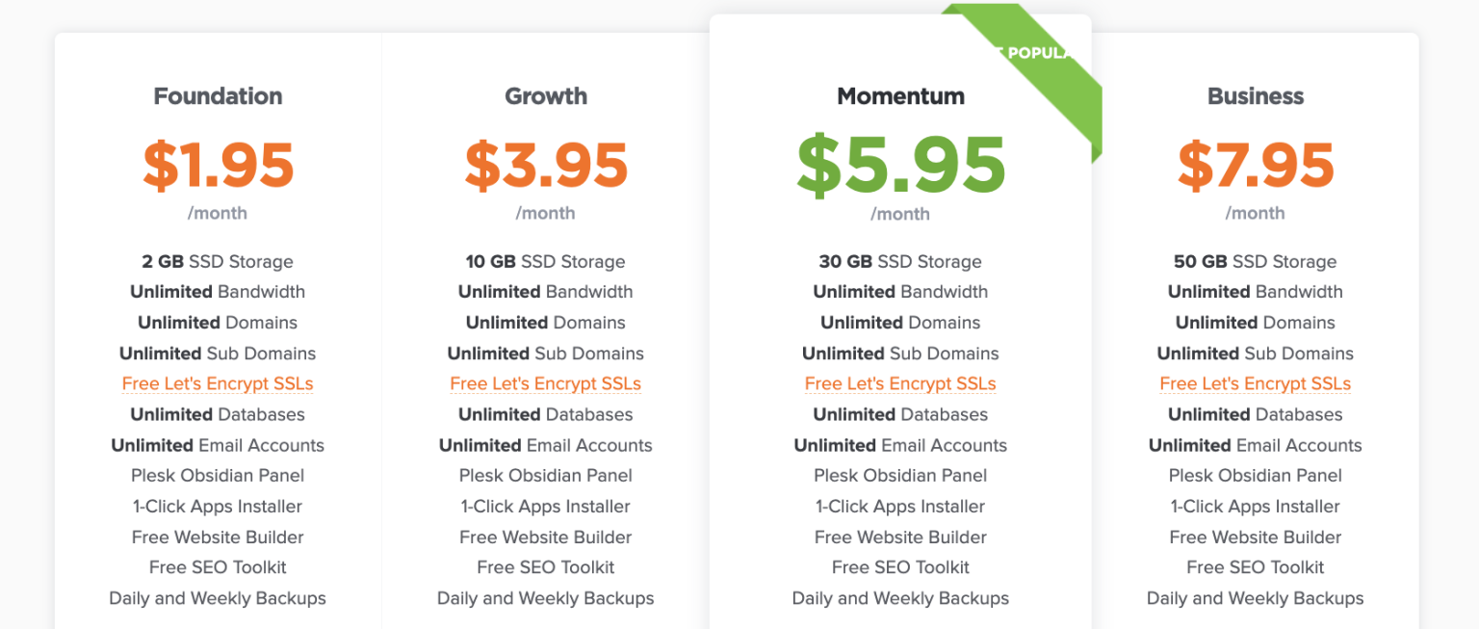The width and height of the screenshot is (1479, 629).
Task: Click 2 GB SSD Storage in Foundation
Action: point(218,261)
